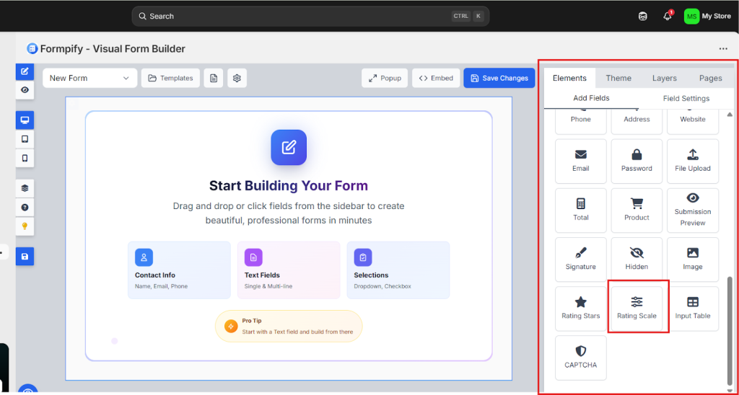The height and width of the screenshot is (395, 739).
Task: Insert a Signature field
Action: point(580,259)
